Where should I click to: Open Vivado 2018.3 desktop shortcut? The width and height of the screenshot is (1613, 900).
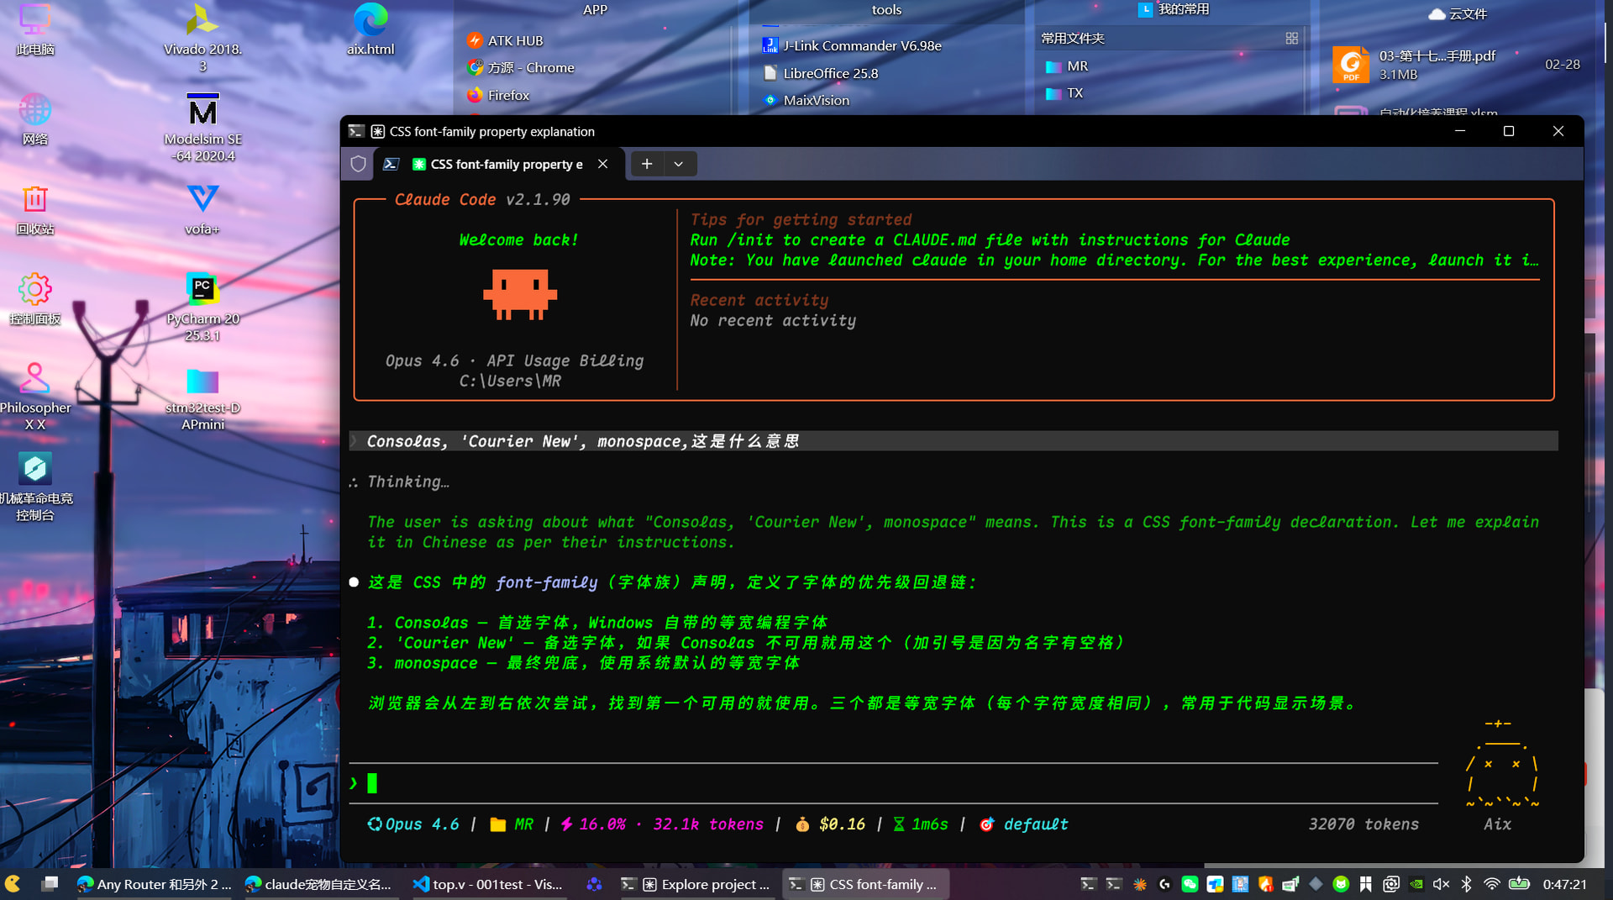[202, 36]
